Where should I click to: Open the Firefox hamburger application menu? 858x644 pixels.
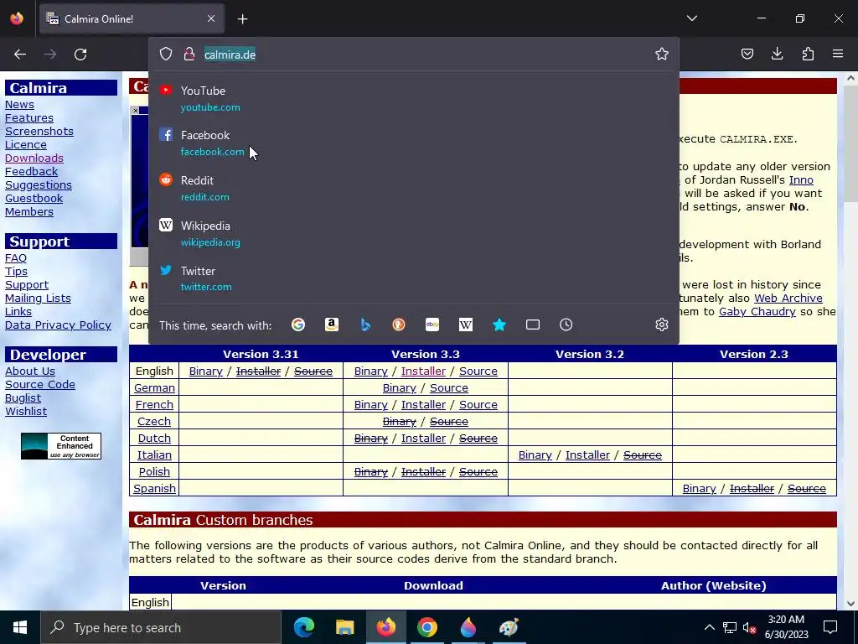(838, 54)
